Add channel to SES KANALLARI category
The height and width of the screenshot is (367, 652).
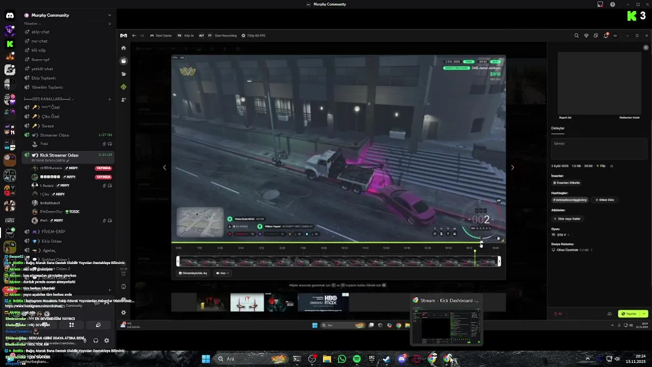[110, 99]
